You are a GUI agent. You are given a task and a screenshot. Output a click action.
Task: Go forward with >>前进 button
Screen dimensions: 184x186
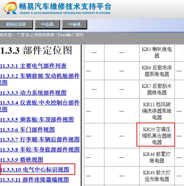74,25
